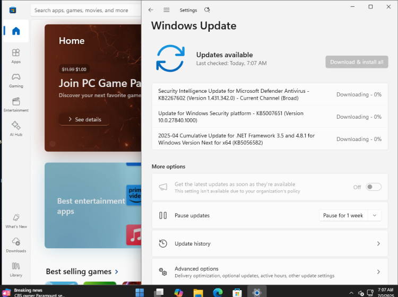The width and height of the screenshot is (398, 297).
Task: Click the Windows Update sync icon
Action: click(170, 58)
